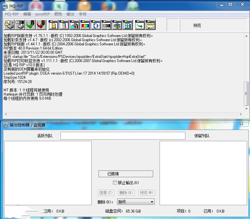
Task: Open the 颜色 menu
Action: click(58, 14)
